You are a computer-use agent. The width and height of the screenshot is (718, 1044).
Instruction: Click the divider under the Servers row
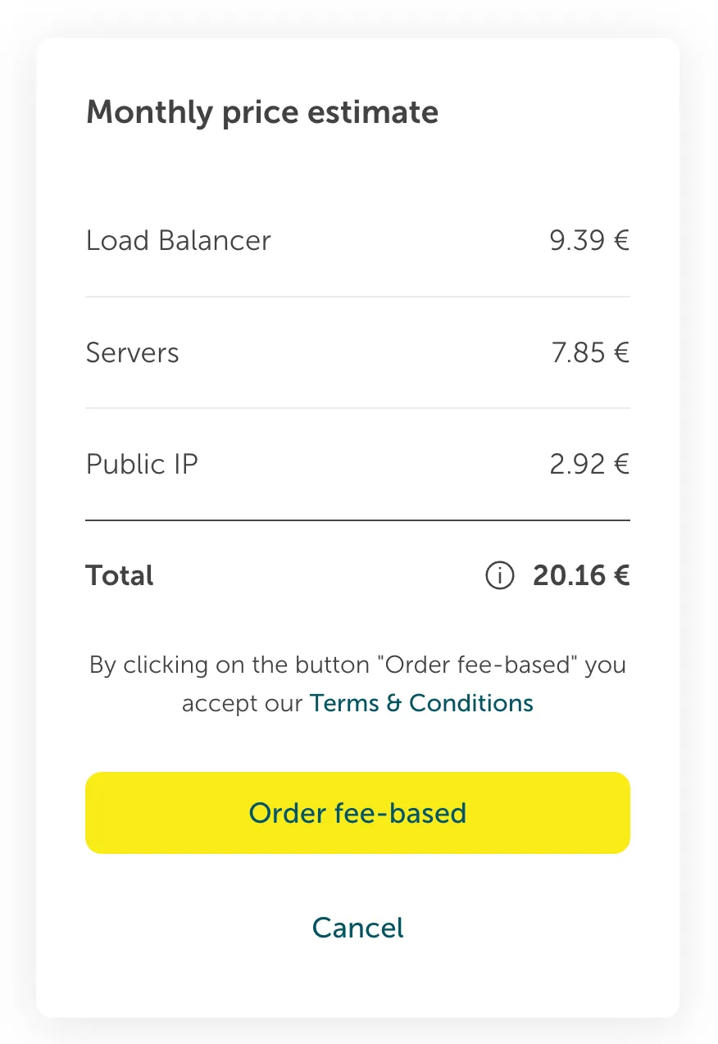click(x=357, y=408)
